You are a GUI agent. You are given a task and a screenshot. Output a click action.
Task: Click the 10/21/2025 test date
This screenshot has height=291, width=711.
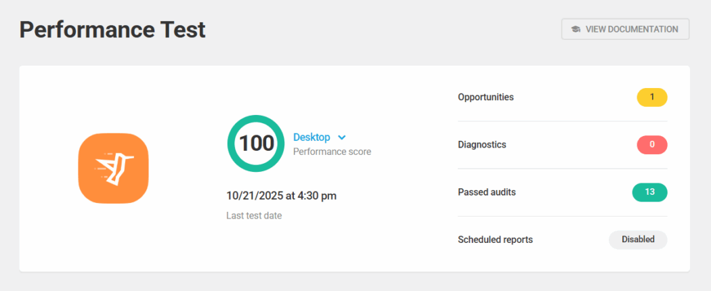point(254,196)
